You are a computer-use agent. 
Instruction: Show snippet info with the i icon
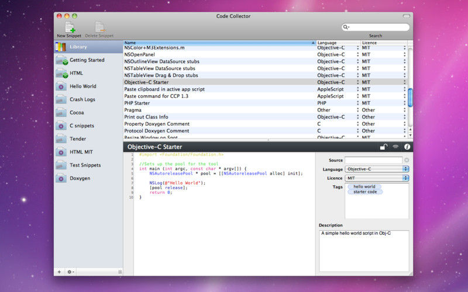[407, 147]
